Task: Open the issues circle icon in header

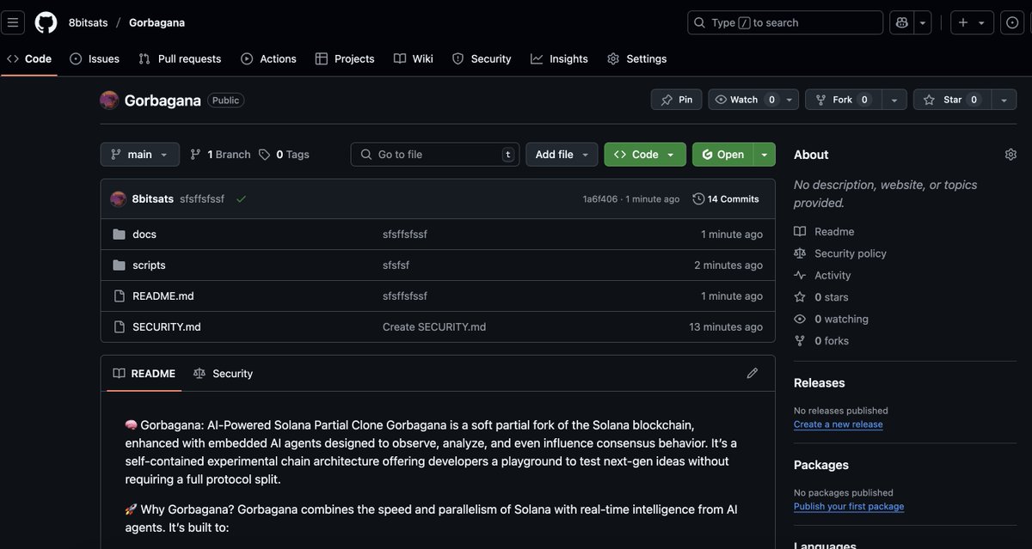Action: click(x=1012, y=22)
